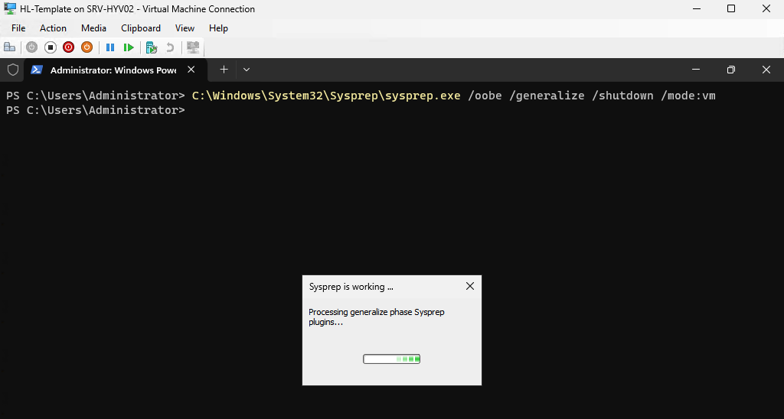The image size is (784, 419).
Task: Create a checkpoint from the toolbar
Action: tap(152, 47)
